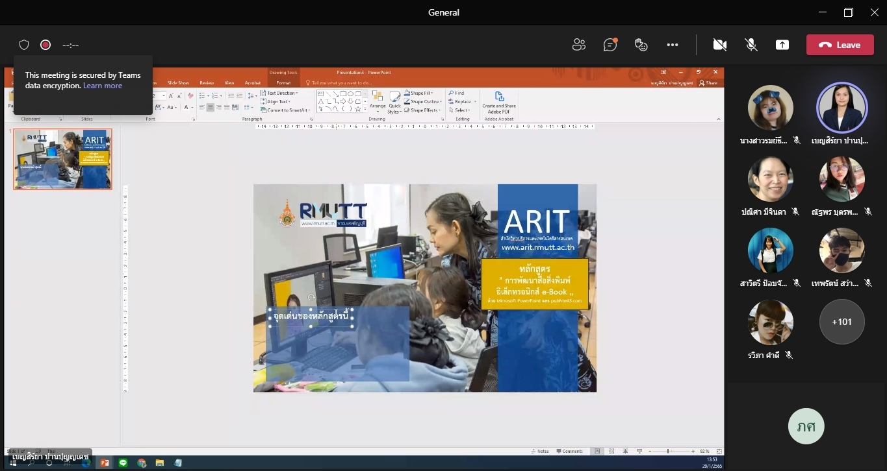Expand the shapes gallery More arrow
Viewport: 887px width, 471px height.
pyautogui.click(x=365, y=109)
